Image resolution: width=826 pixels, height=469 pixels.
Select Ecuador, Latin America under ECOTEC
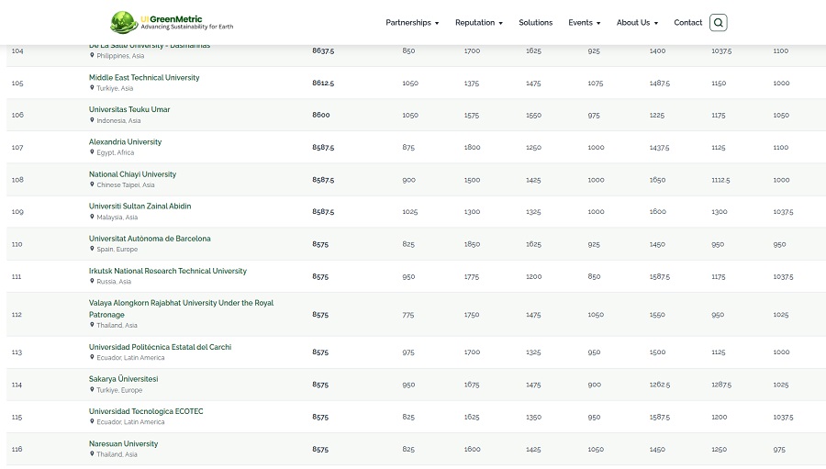(x=130, y=422)
